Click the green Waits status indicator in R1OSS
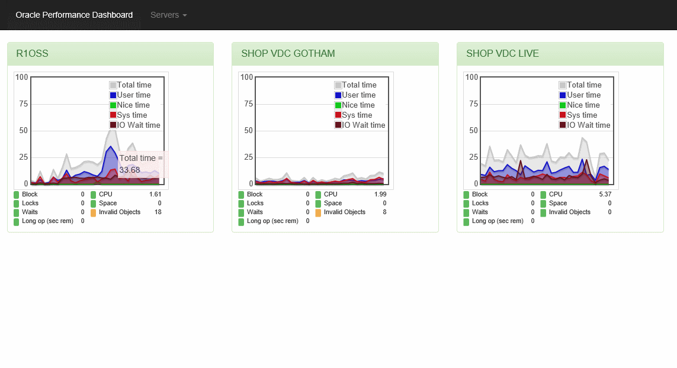 17,212
